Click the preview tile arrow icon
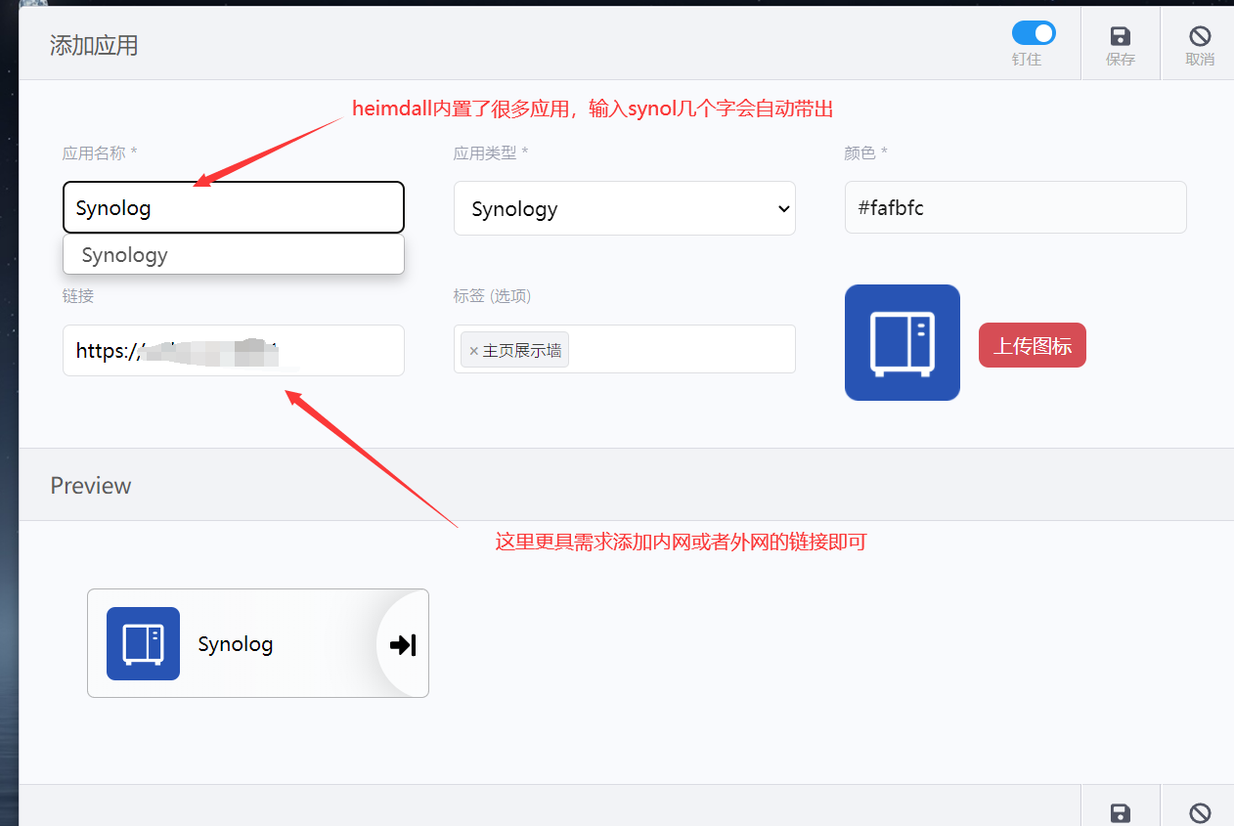Image resolution: width=1234 pixels, height=826 pixels. (403, 644)
